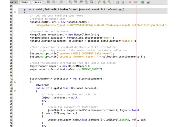Image resolution: width=178 pixels, height=127 pixels.
Task: Click the Forward navigation icon in toolbar
Action: pyautogui.click(x=61, y=2)
